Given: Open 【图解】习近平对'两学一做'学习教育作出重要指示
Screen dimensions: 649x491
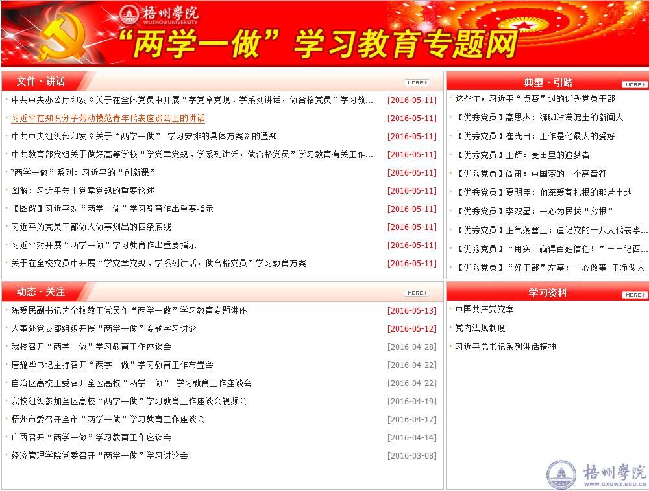Looking at the screenshot, I should (x=112, y=209).
